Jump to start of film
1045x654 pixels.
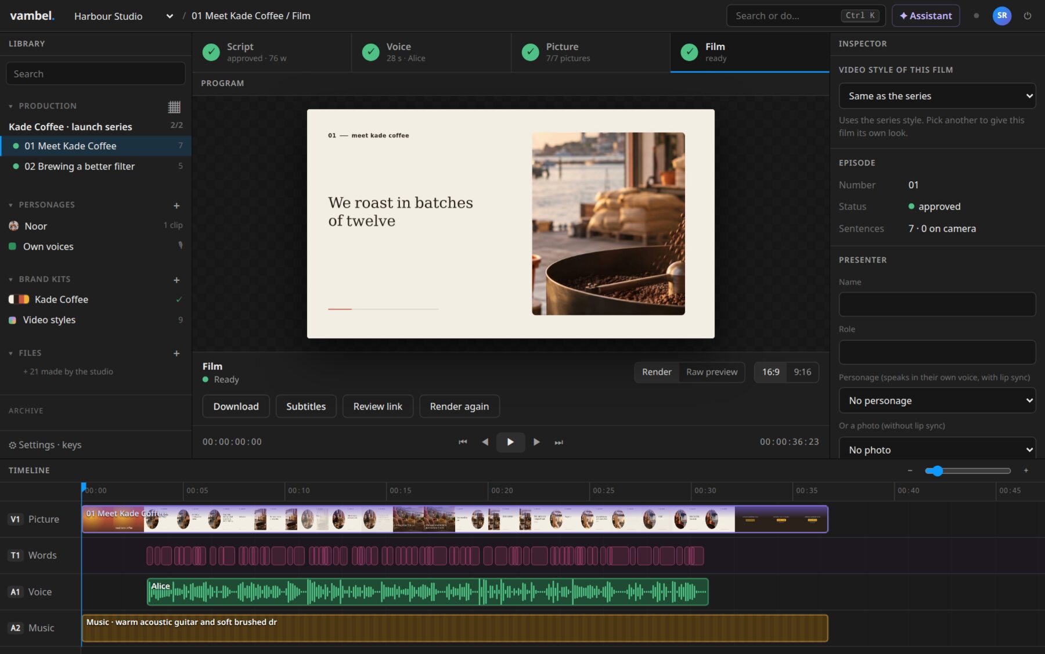[463, 442]
